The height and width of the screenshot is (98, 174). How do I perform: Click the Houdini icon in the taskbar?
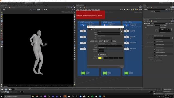point(65,96)
